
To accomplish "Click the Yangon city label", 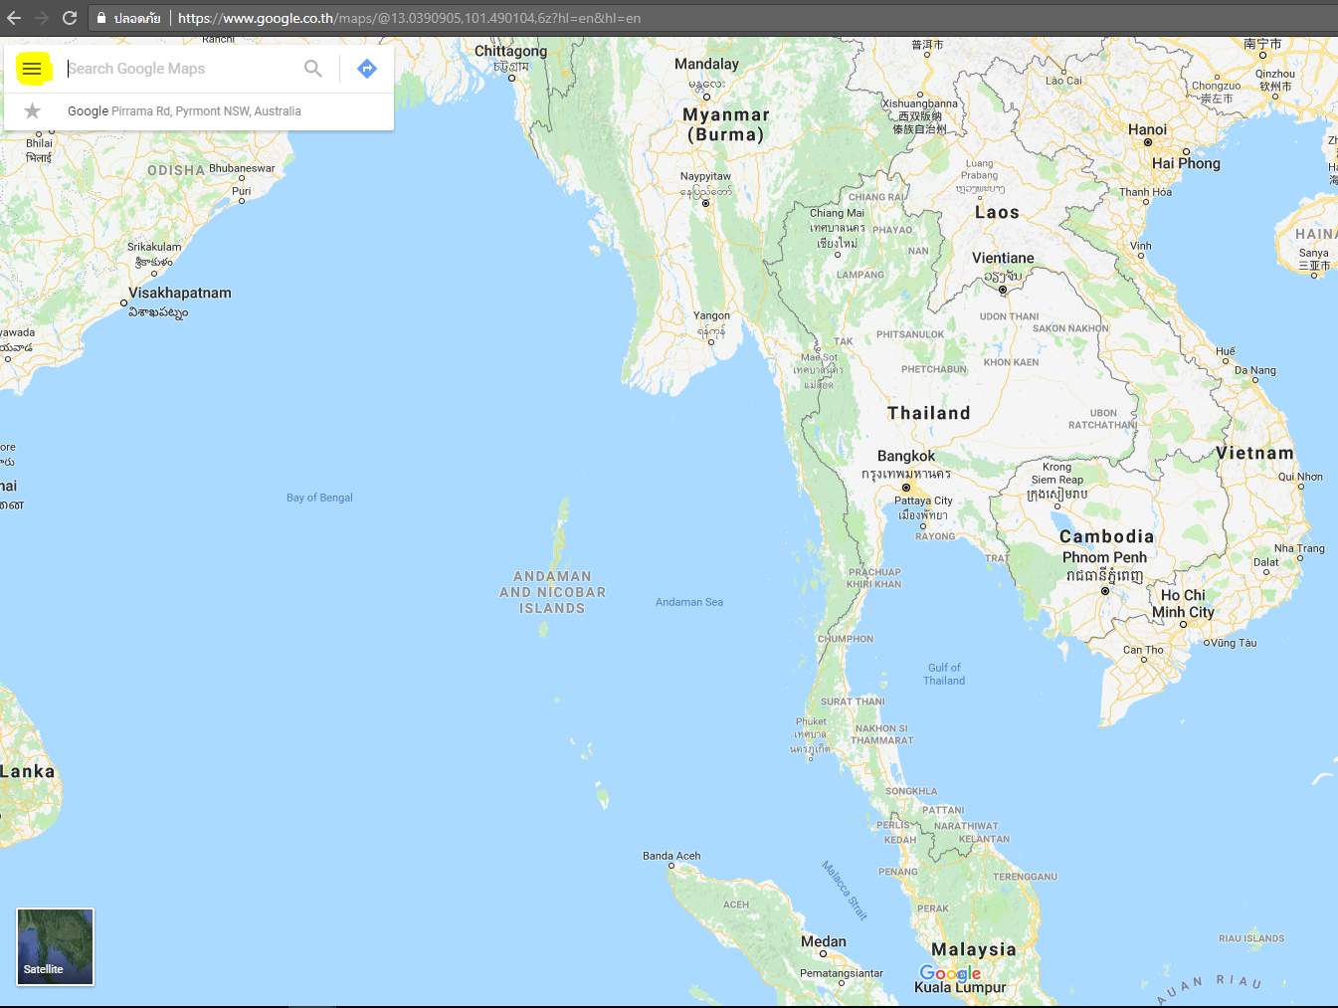I will pos(711,315).
